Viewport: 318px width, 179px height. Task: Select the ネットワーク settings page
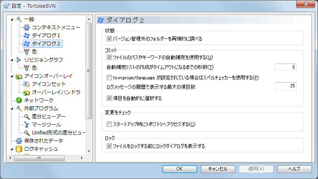(x=39, y=100)
